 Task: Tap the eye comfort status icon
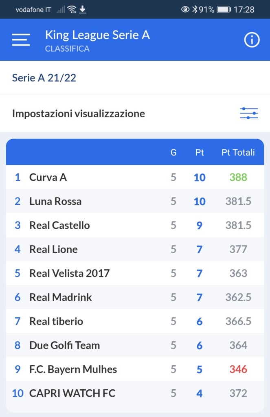click(185, 9)
